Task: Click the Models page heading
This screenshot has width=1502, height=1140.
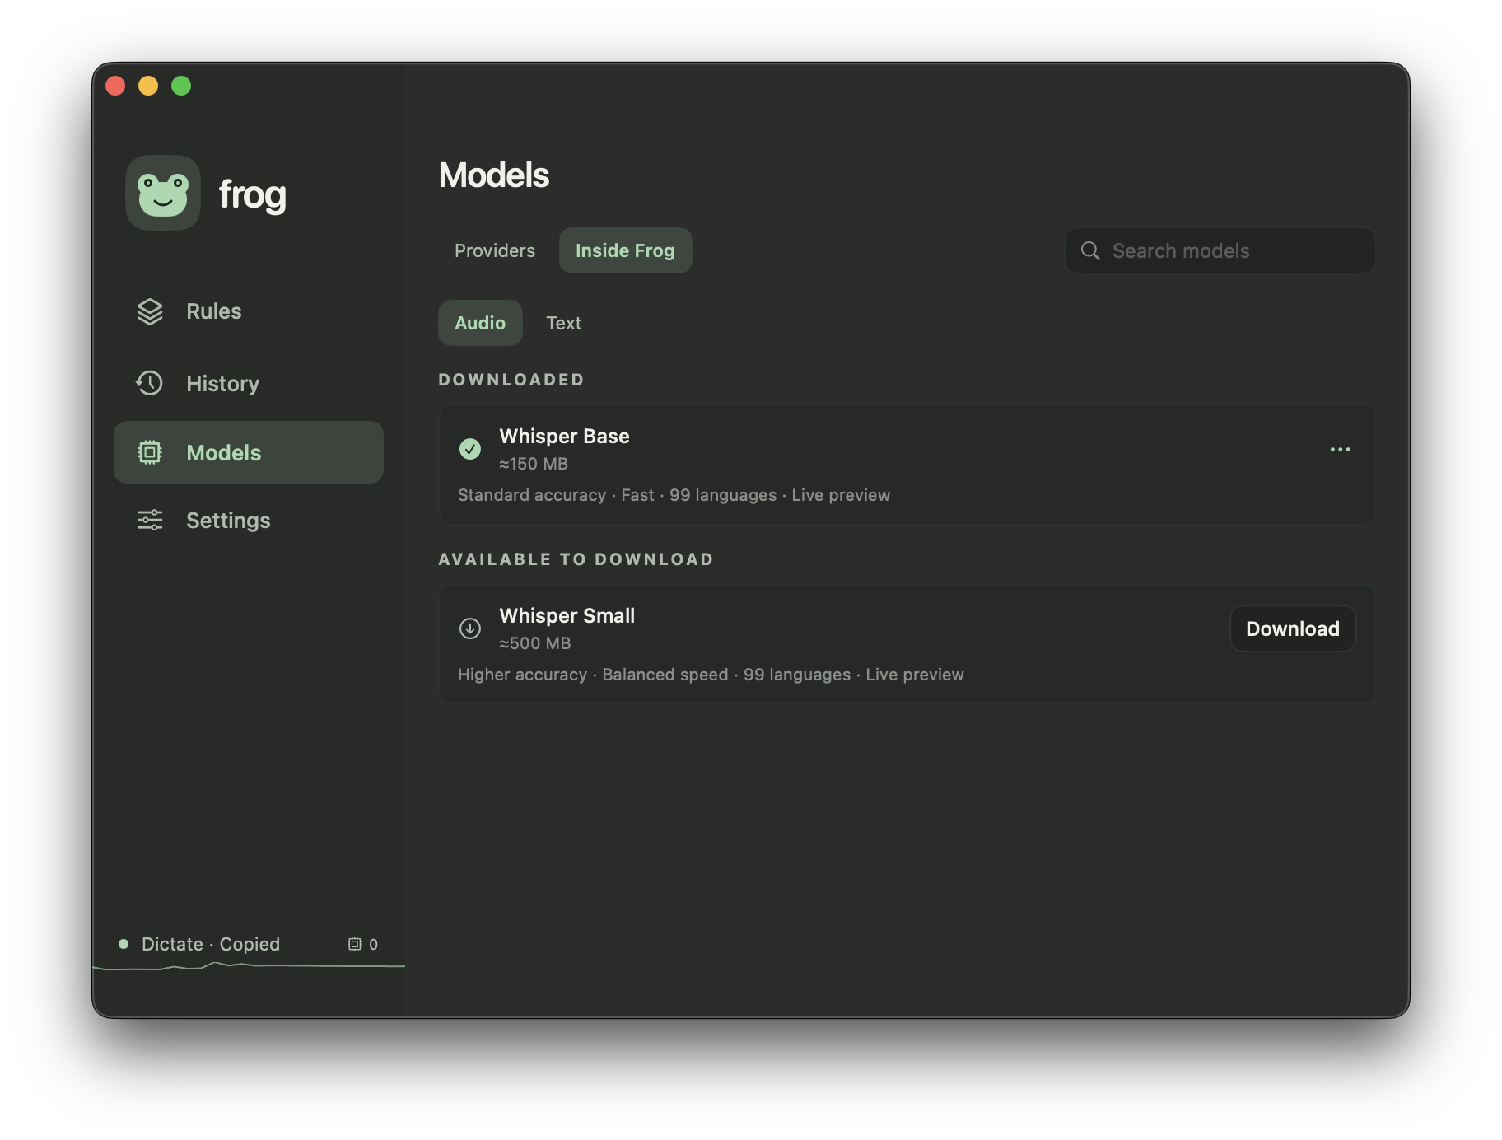Action: [494, 175]
